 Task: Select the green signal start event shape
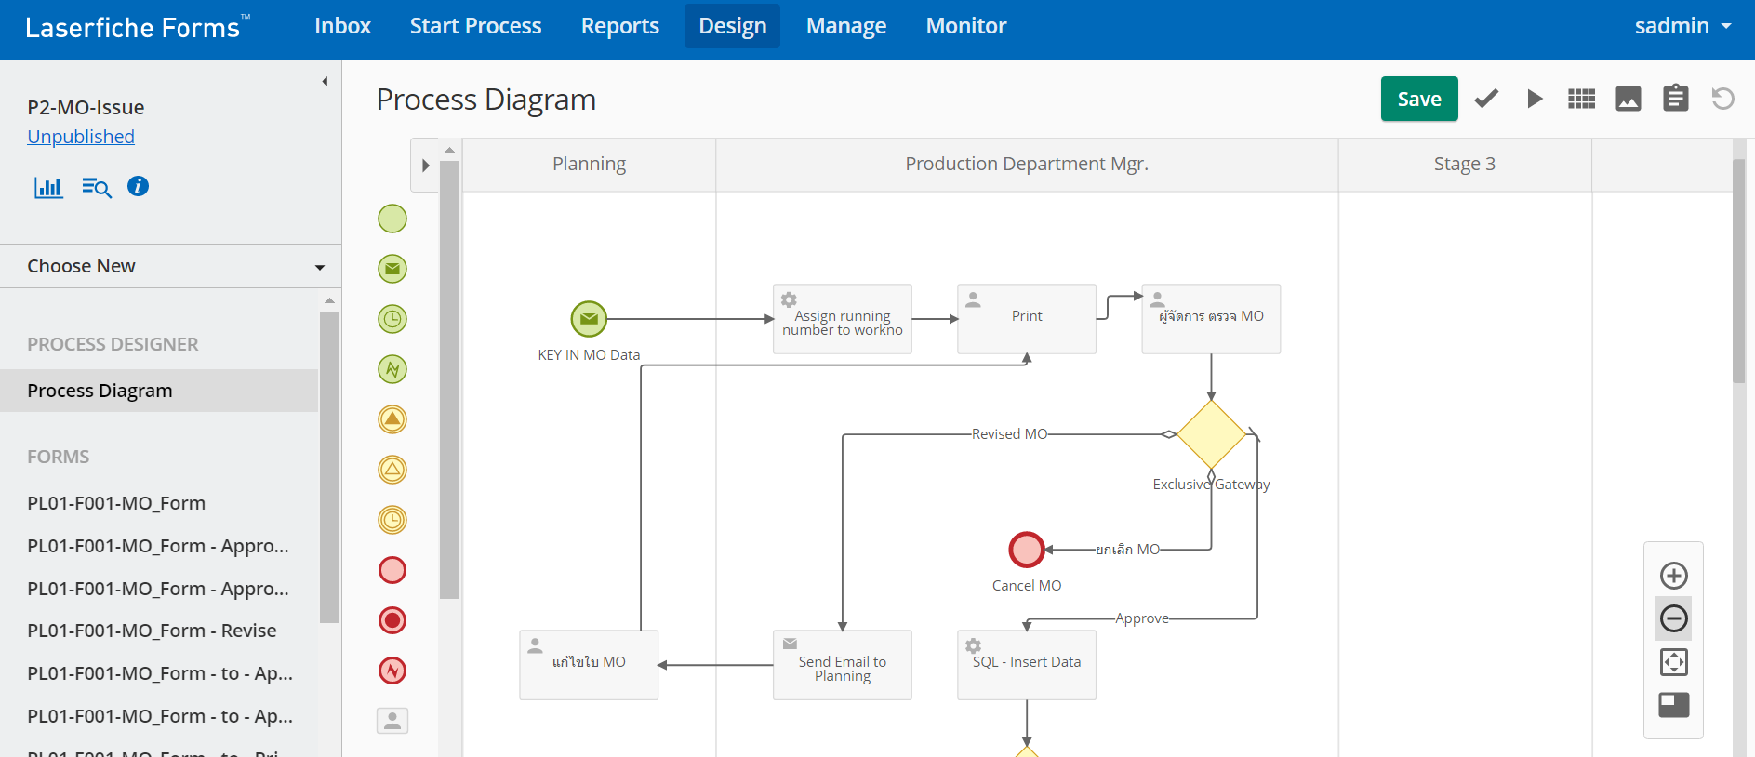click(x=392, y=369)
